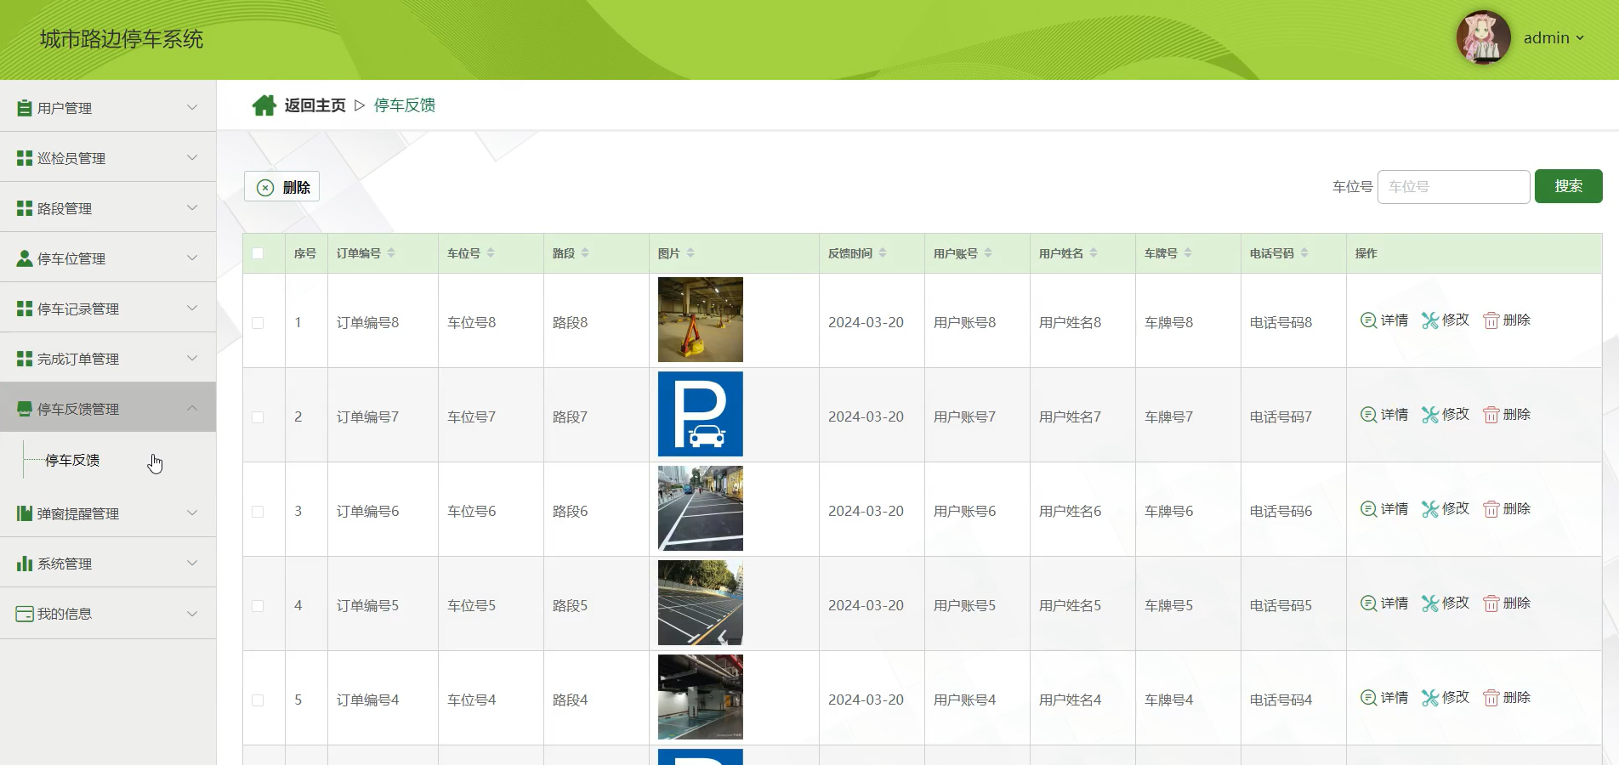Click the 停车位管理 person icon
This screenshot has height=765, width=1619.
tap(25, 258)
